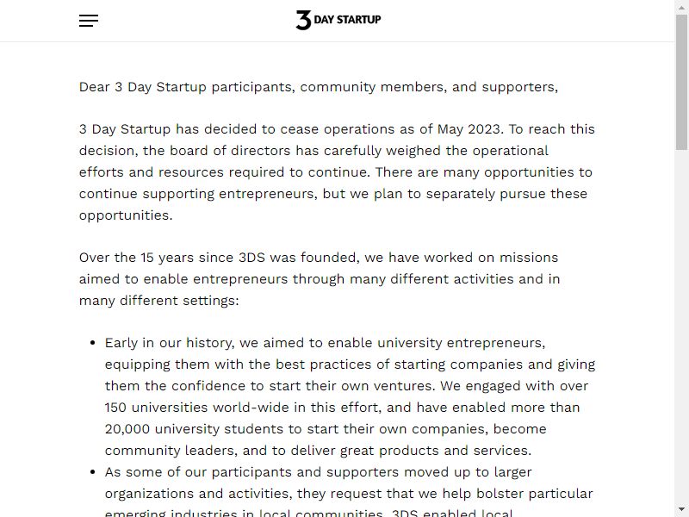Click the "As some of our participants" bullet text

[200, 472]
